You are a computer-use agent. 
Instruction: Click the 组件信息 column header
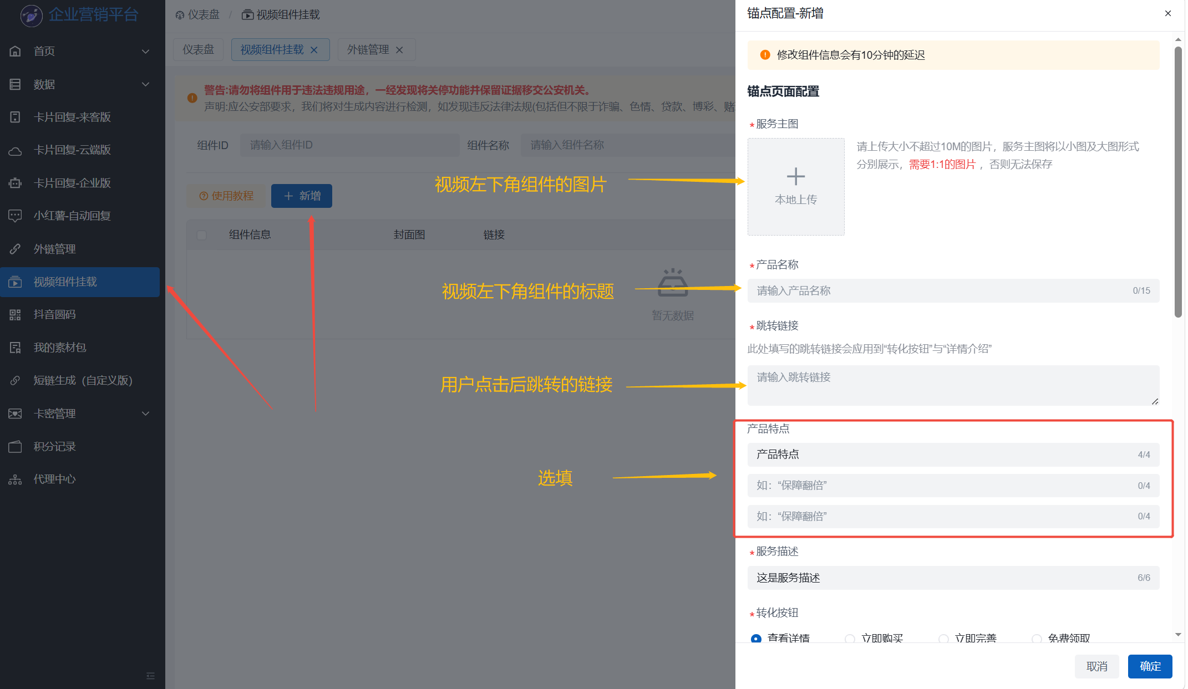tap(250, 235)
